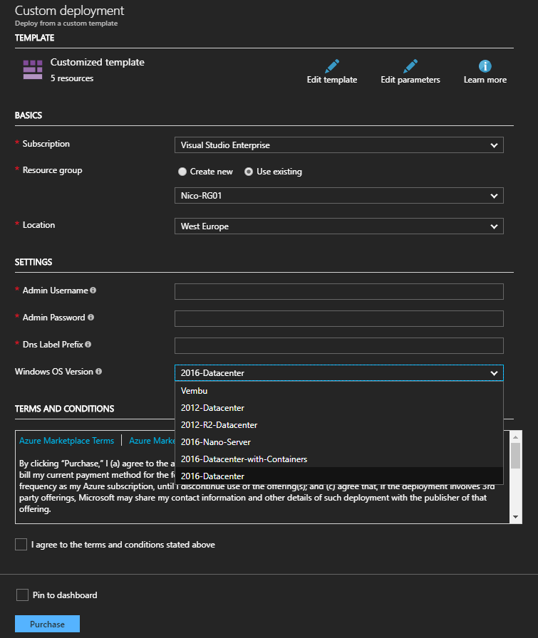538x638 pixels.
Task: Focus the Dns Label Prefix field
Action: 339,345
